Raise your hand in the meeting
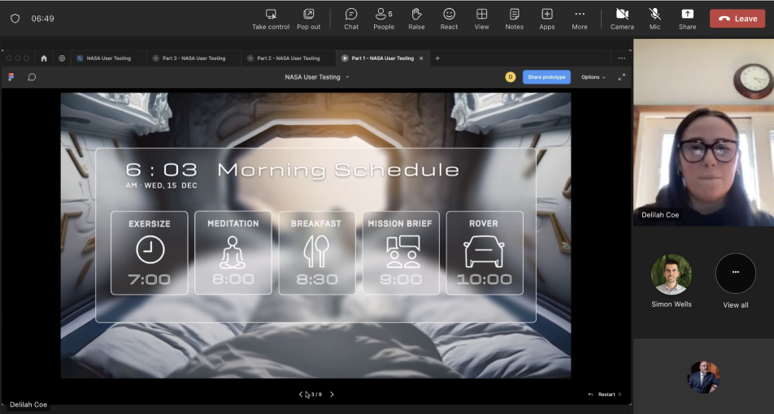Viewport: 774px width, 414px height. coord(416,19)
